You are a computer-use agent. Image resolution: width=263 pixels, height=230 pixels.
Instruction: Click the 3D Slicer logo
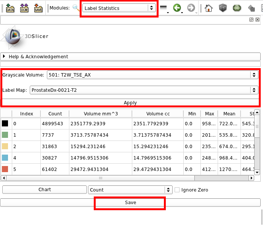pos(25,37)
